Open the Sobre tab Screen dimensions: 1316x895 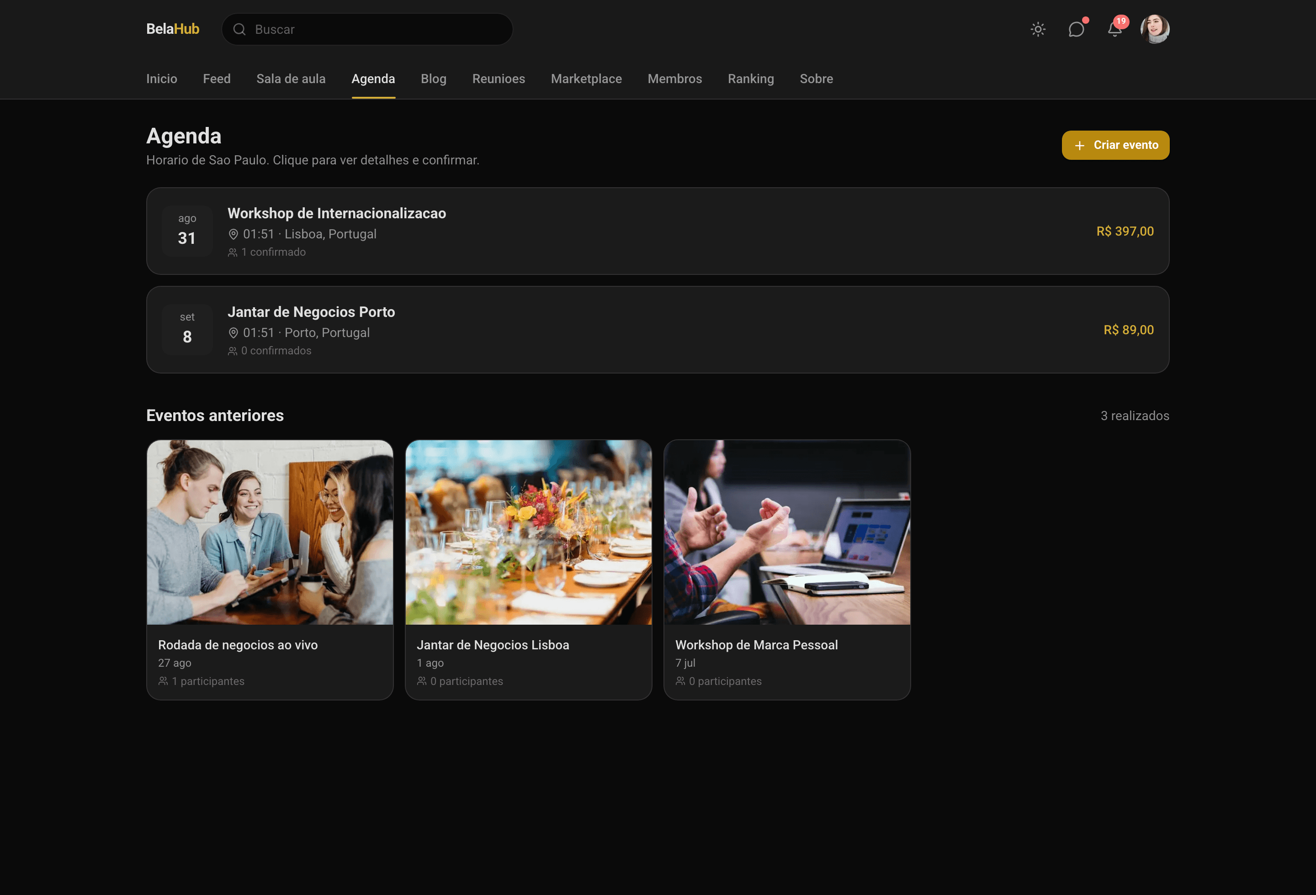click(x=817, y=79)
